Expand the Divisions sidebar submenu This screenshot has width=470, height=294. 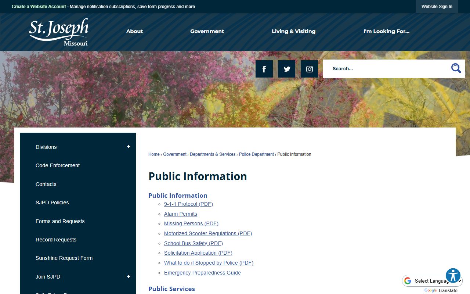pos(129,147)
